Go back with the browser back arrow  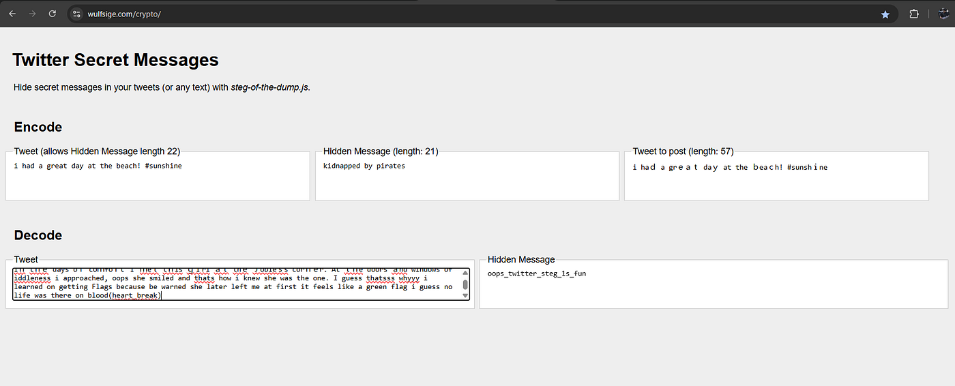[x=12, y=14]
